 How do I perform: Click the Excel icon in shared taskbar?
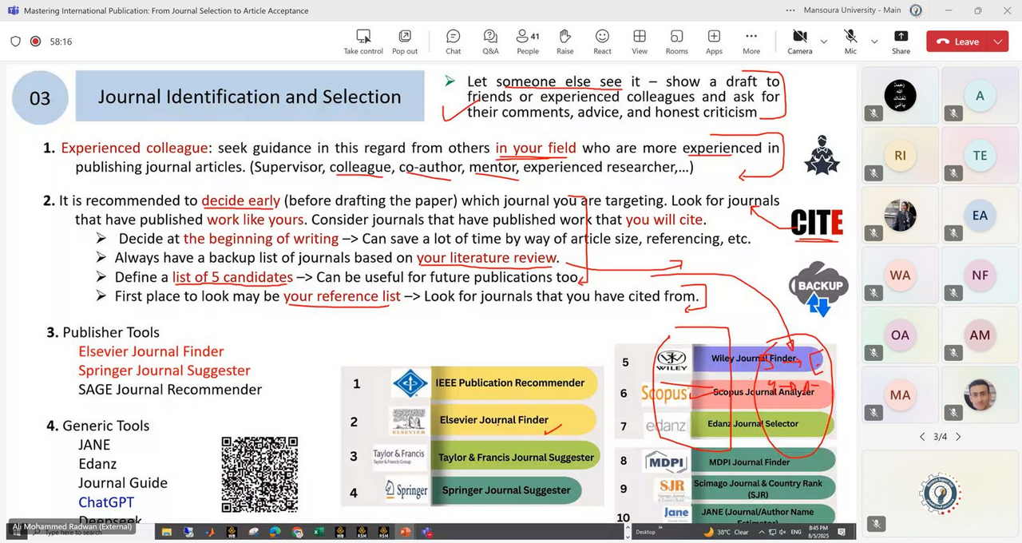pos(319,532)
